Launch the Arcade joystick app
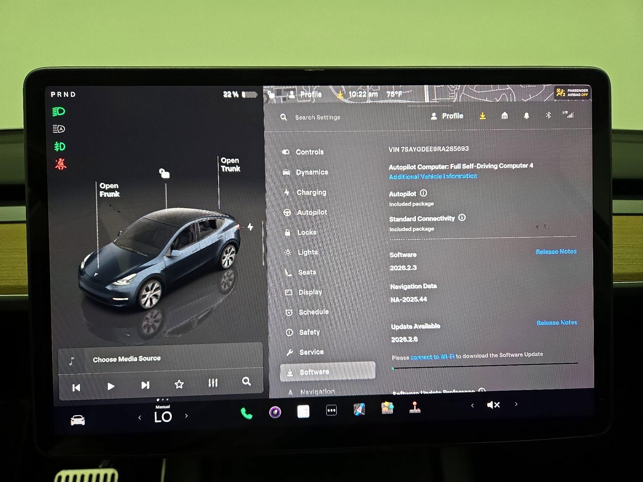643x482 pixels. click(414, 409)
